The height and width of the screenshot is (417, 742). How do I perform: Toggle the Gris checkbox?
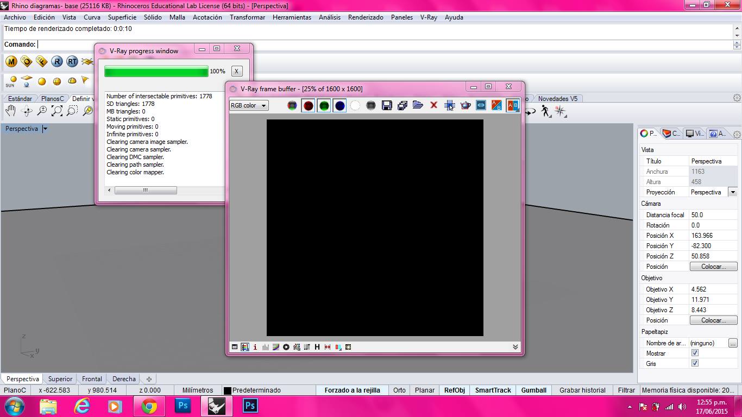coord(695,363)
